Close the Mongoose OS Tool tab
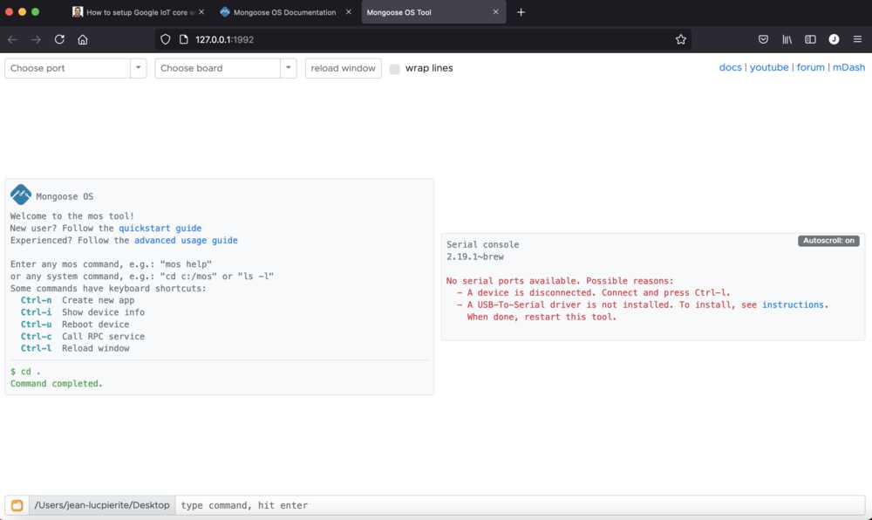This screenshot has width=872, height=520. click(x=495, y=11)
